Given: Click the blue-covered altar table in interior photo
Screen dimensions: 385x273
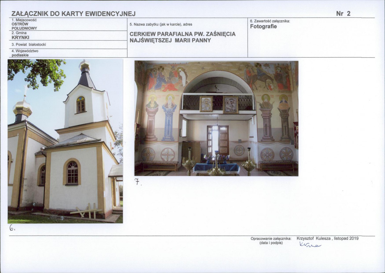Looking at the screenshot, I should point(216,168).
